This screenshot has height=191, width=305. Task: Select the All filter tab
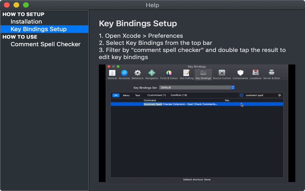[x=116, y=95]
